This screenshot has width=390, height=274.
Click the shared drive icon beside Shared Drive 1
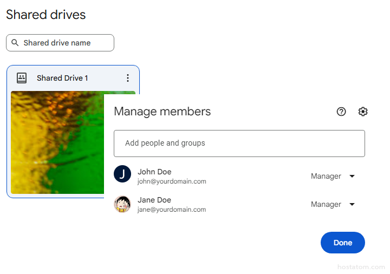(x=22, y=78)
